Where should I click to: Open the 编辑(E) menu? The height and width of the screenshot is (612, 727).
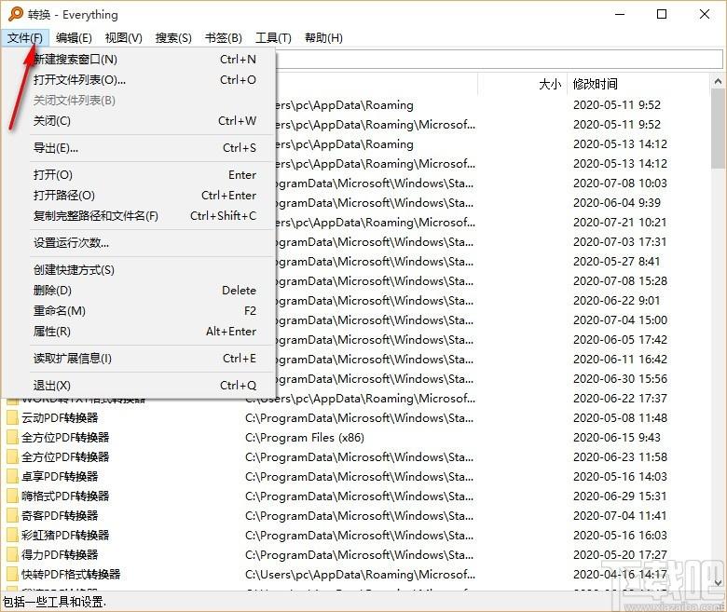tap(74, 38)
